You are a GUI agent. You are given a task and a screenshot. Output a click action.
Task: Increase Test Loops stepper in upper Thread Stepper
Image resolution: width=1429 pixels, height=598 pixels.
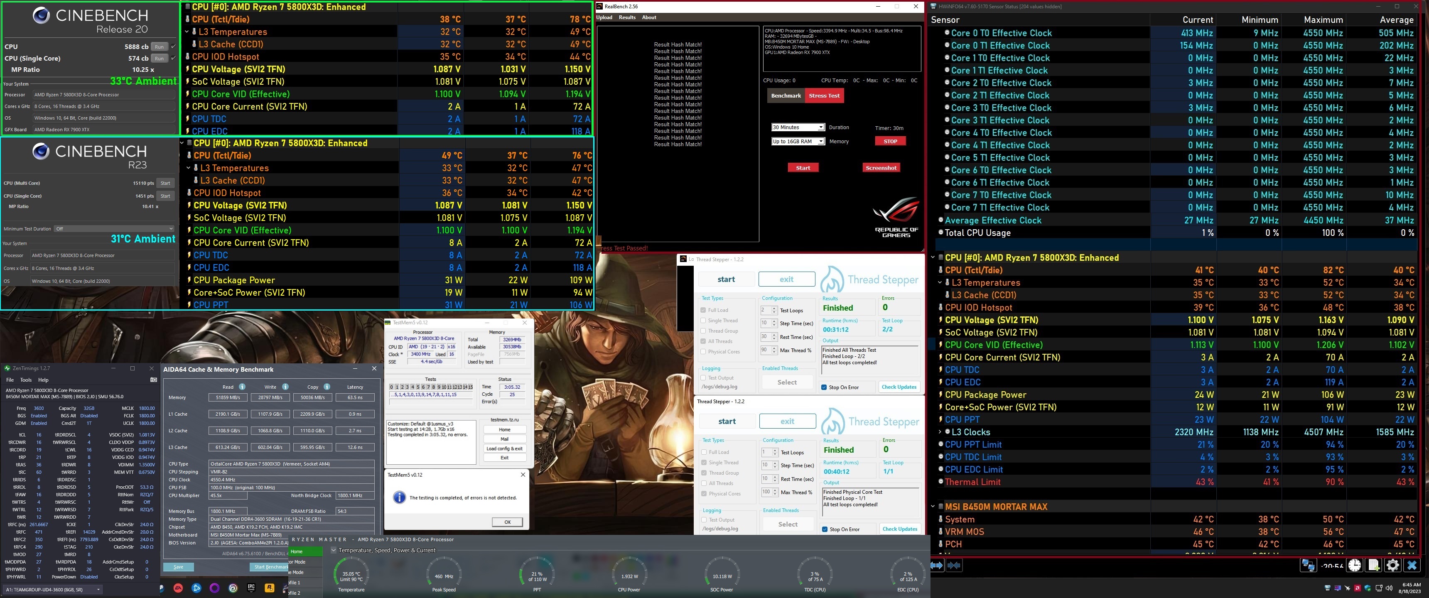pos(774,308)
